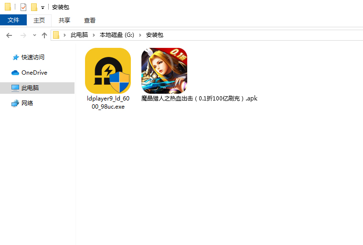The width and height of the screenshot is (363, 245).
Task: Click the back navigation arrow
Action: pos(9,35)
